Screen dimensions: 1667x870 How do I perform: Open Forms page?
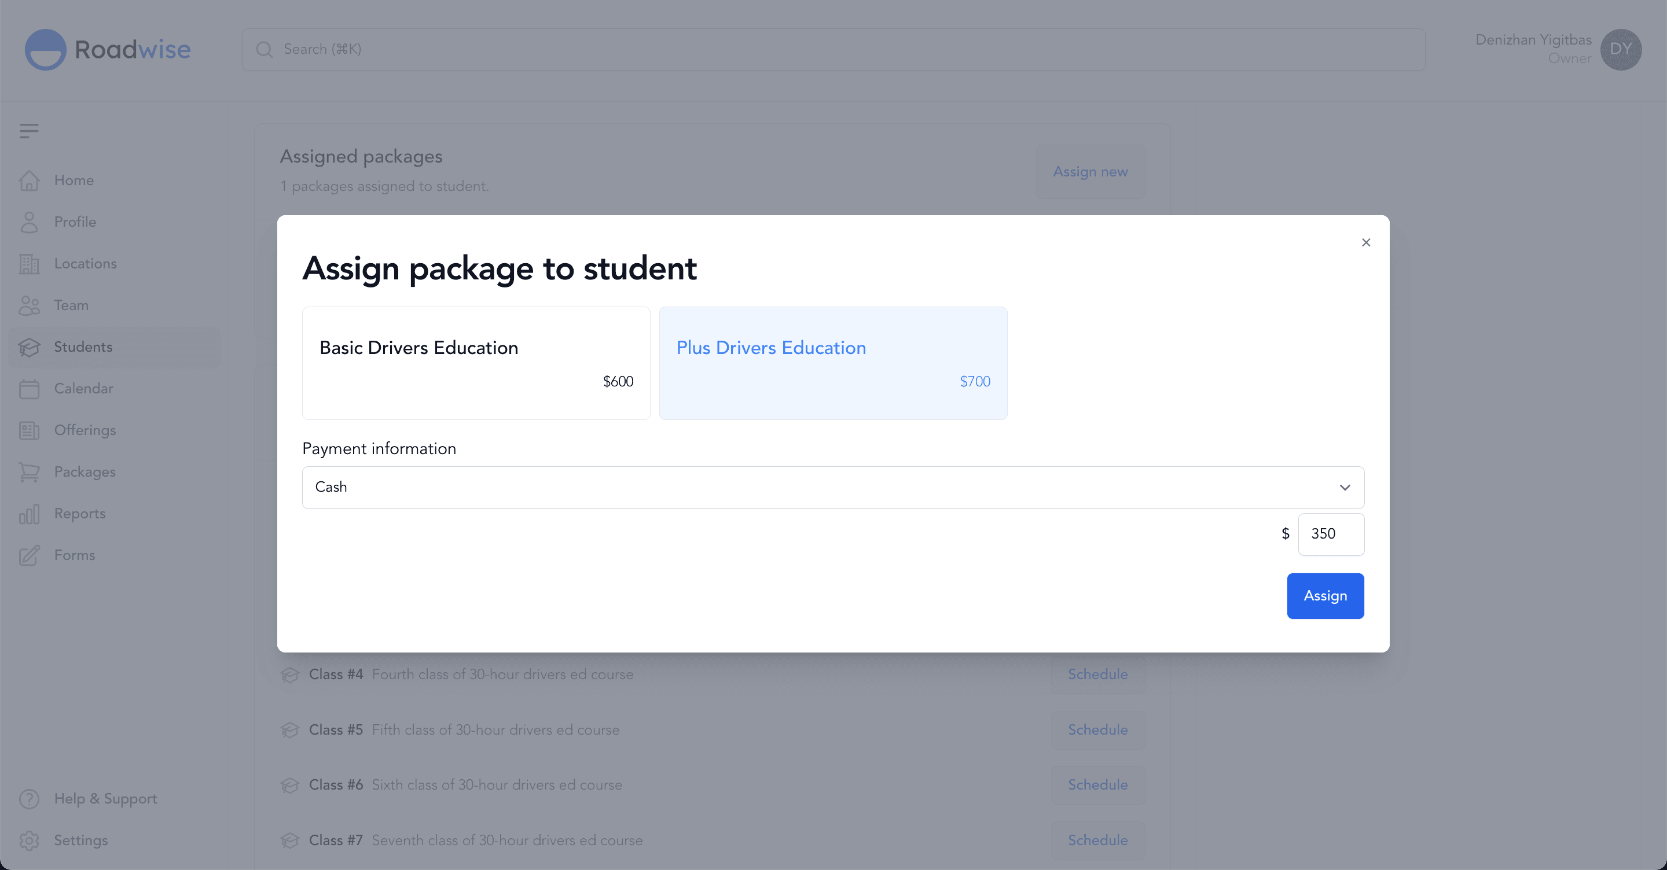(x=115, y=556)
